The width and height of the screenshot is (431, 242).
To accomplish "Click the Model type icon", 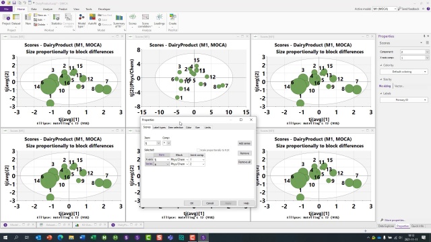I will 81,21.
